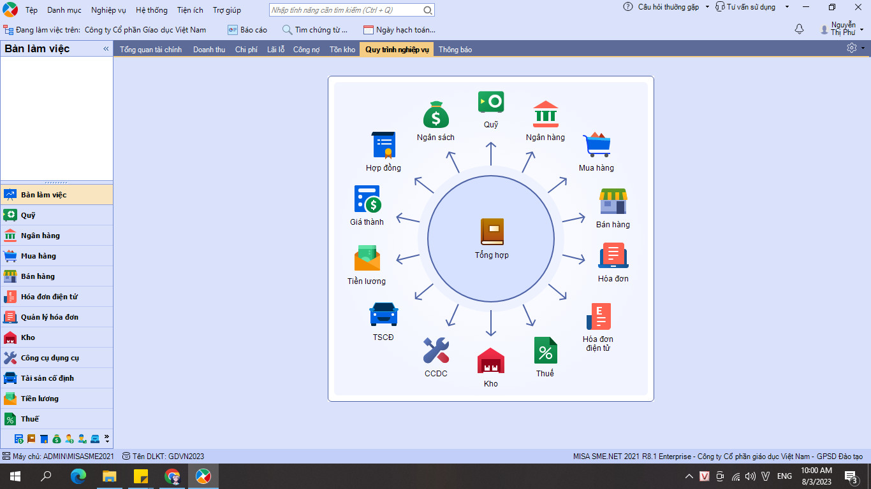Click the Hóa đơn icon in diagram

pos(613,255)
